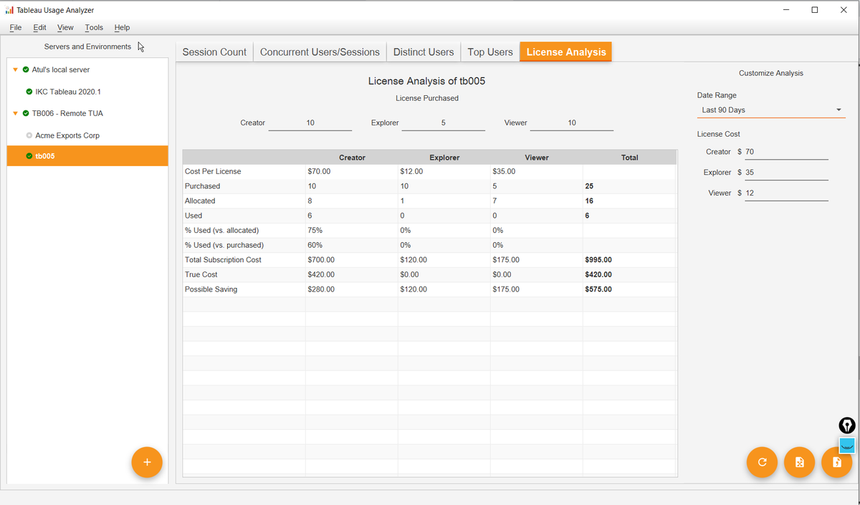The width and height of the screenshot is (860, 505).
Task: Click the "Cost Per License" row label
Action: 213,172
